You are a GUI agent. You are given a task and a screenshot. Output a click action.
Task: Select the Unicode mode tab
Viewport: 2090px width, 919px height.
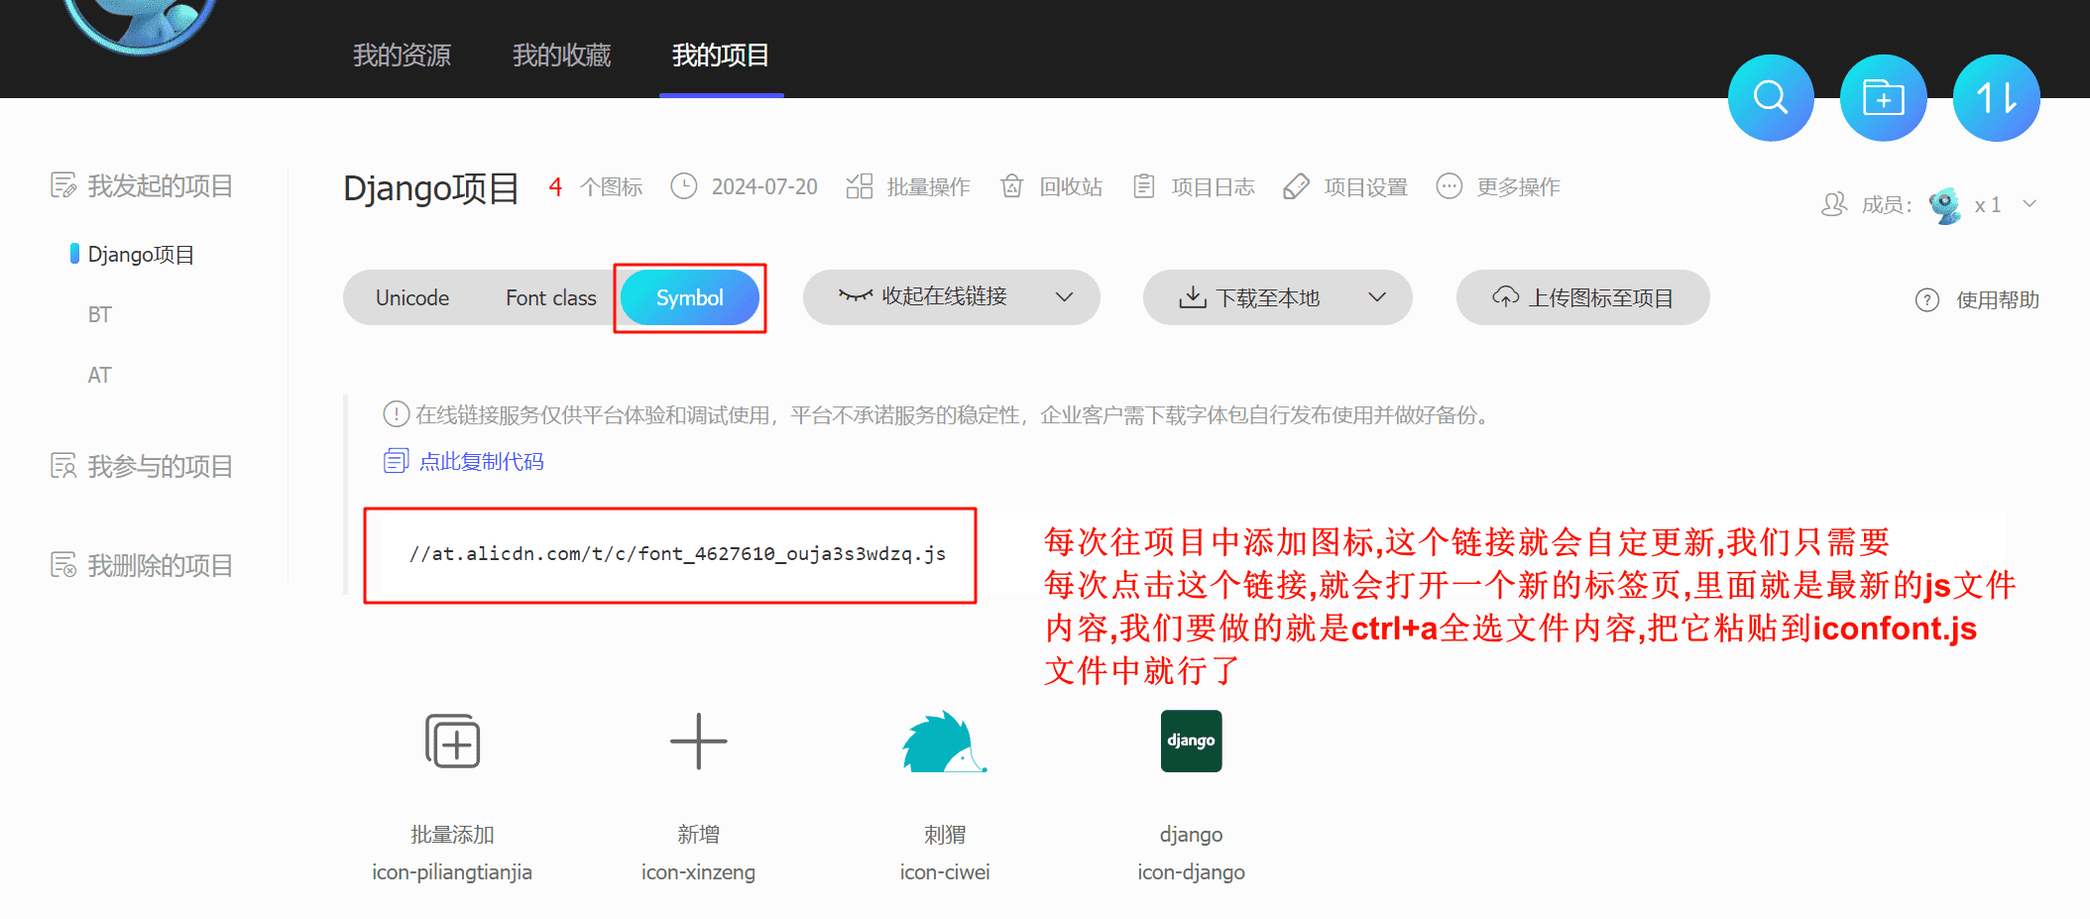tap(412, 297)
